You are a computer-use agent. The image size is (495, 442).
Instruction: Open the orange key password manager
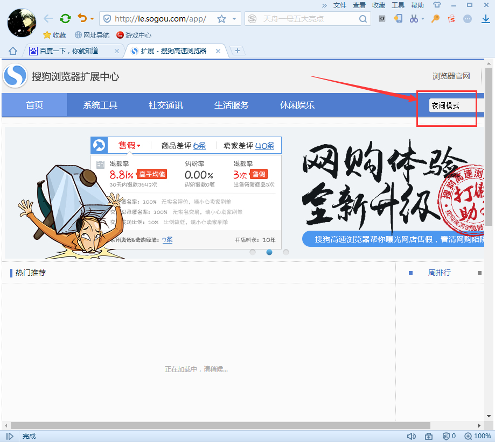(436, 19)
